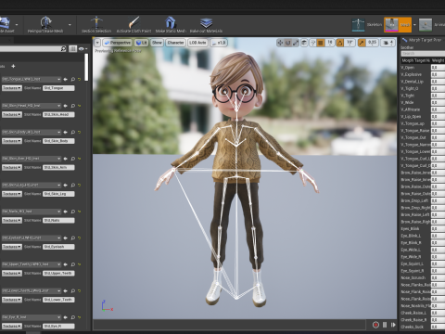Use selected asset arrow for Std_Tongue material
The image size is (445, 334).
(66, 80)
